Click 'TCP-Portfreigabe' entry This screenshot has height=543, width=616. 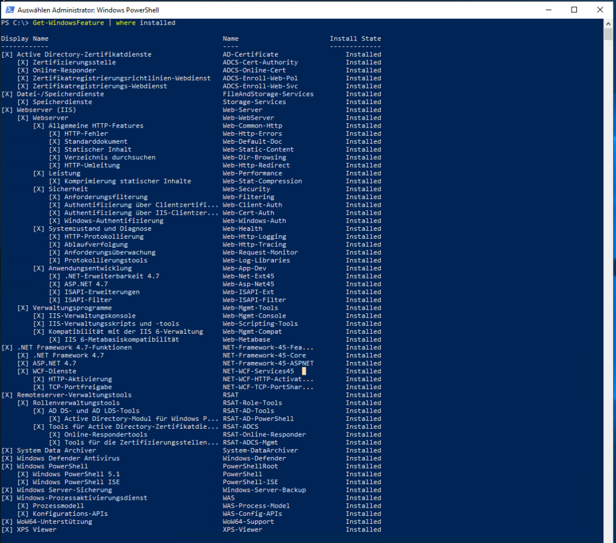pyautogui.click(x=80, y=387)
